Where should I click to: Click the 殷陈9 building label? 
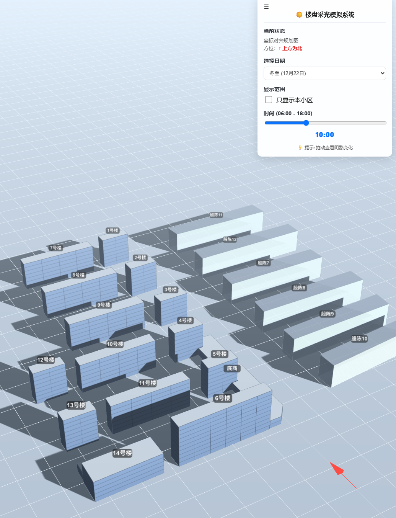click(x=327, y=314)
